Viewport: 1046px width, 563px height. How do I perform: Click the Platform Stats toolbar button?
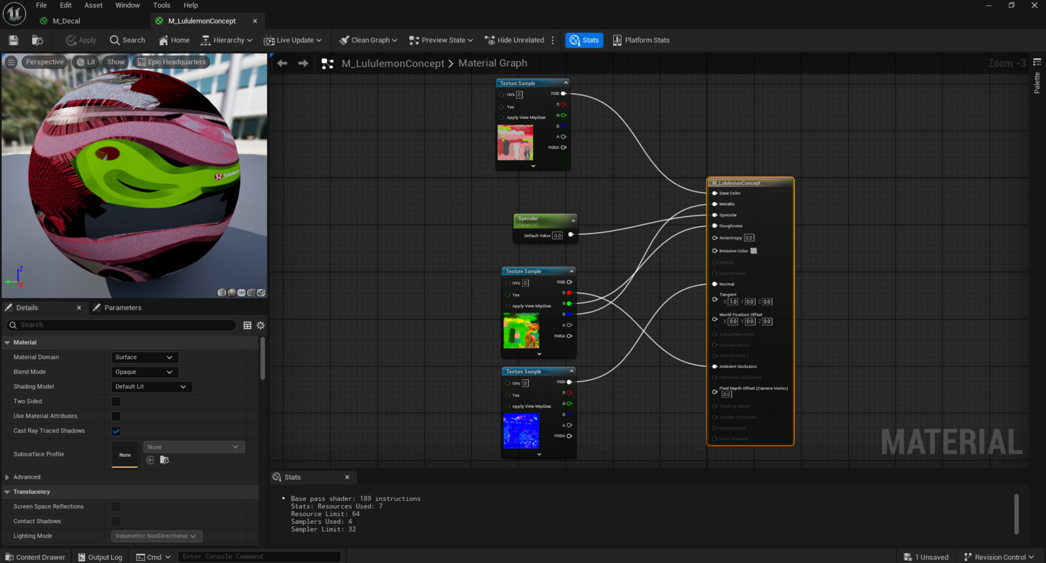click(641, 40)
